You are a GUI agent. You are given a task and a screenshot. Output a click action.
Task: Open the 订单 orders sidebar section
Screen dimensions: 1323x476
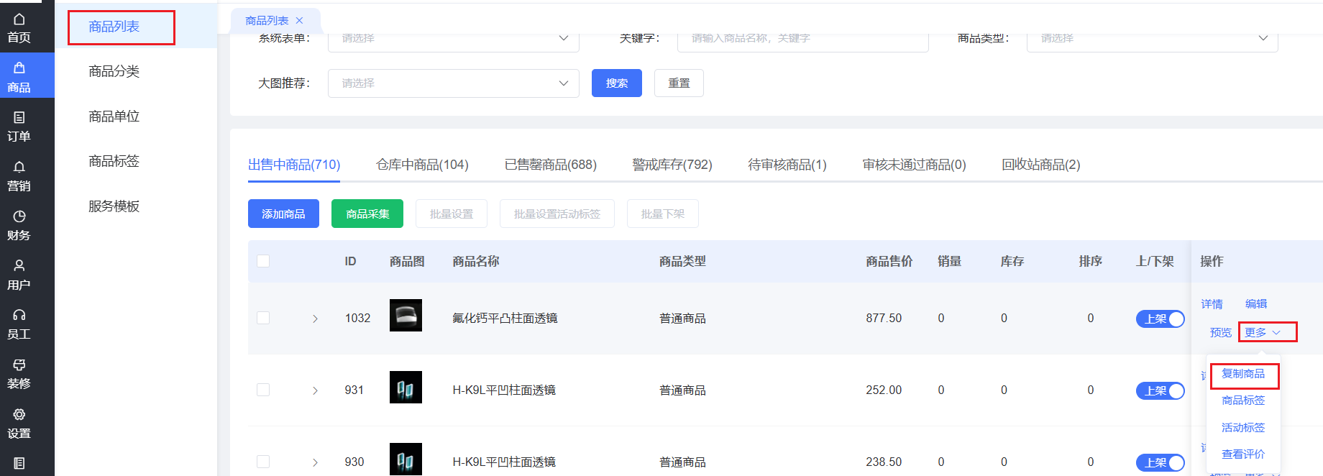point(19,127)
